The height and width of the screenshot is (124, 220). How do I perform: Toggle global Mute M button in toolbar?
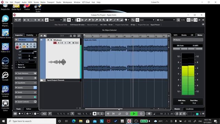coord(24,20)
